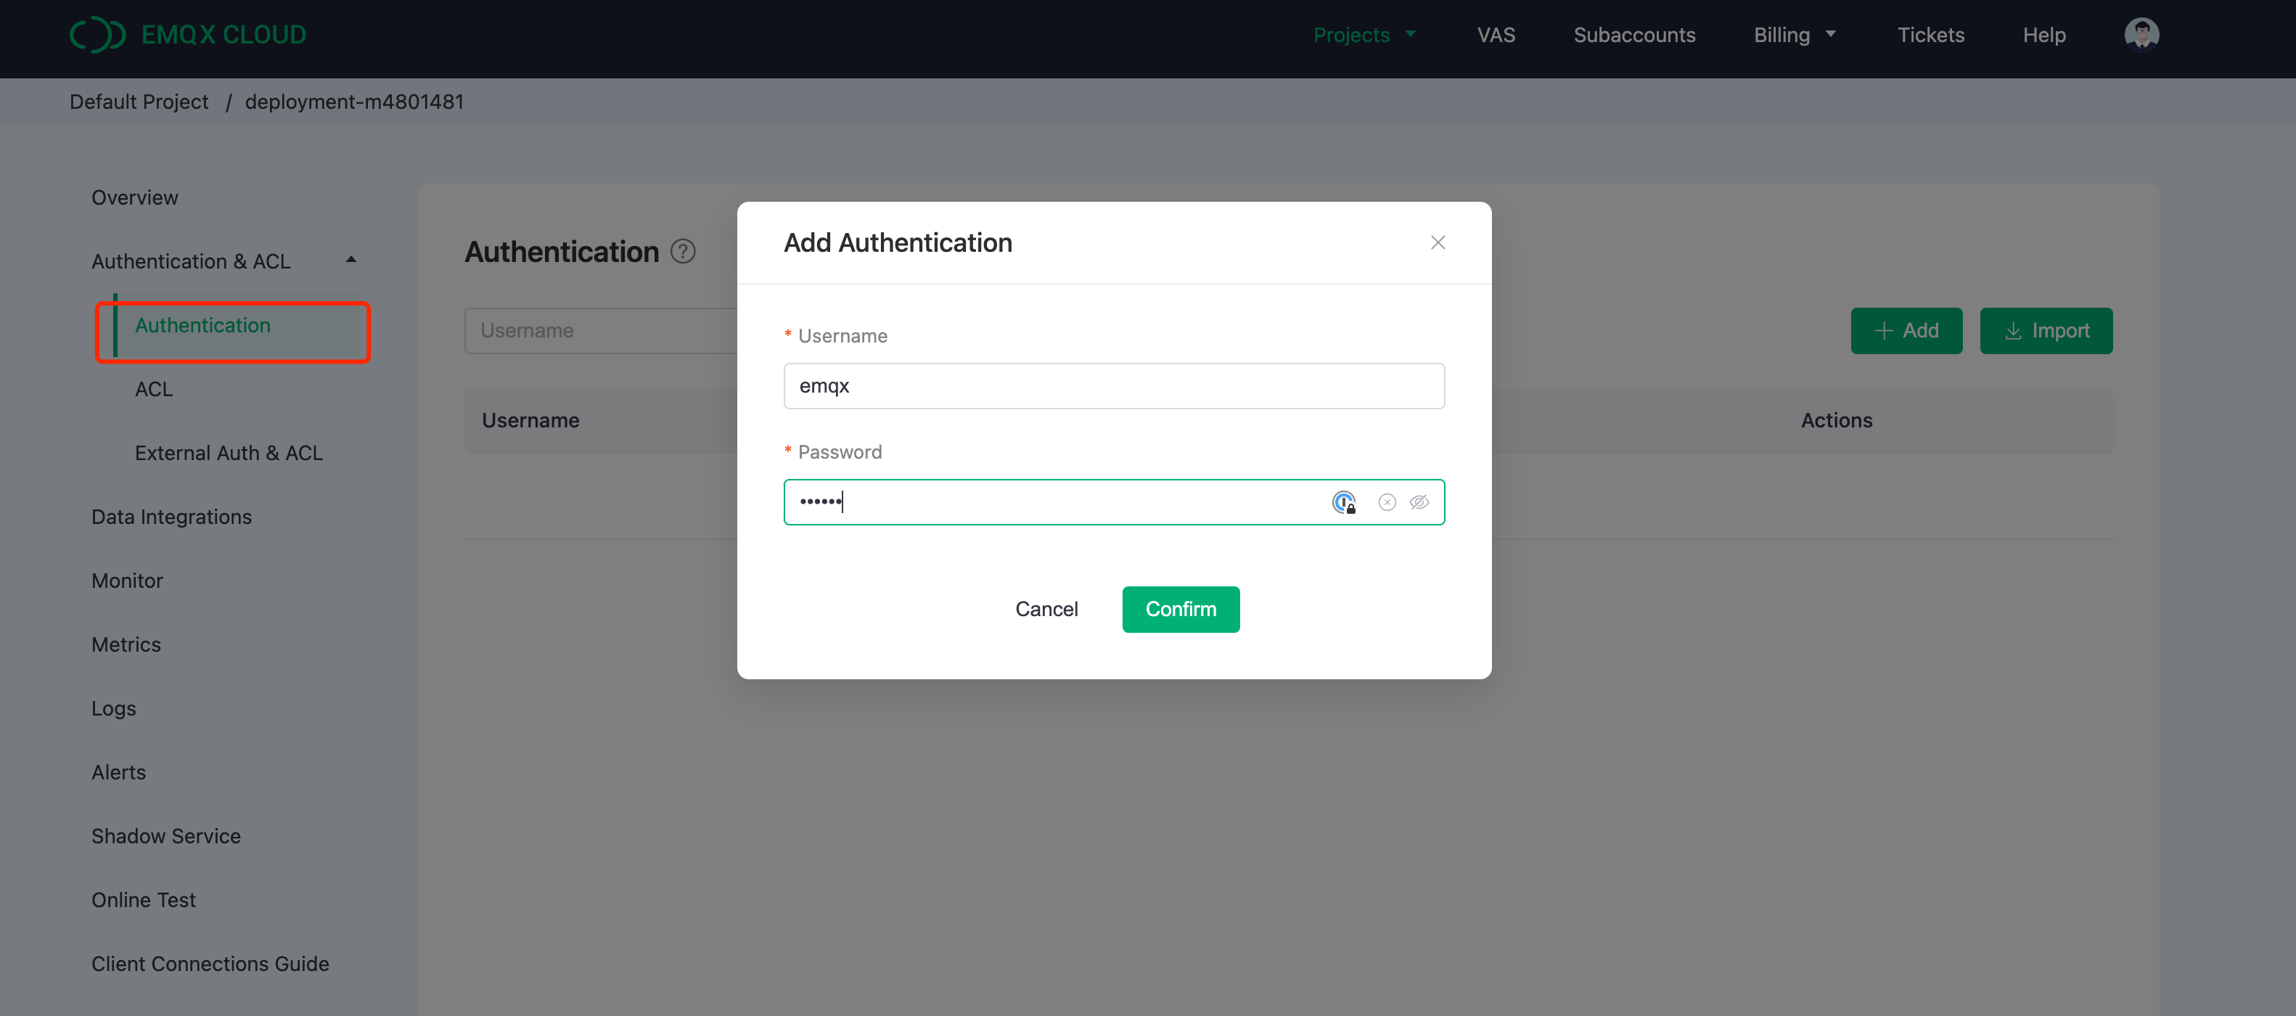Click the close dialog X icon

[1438, 242]
